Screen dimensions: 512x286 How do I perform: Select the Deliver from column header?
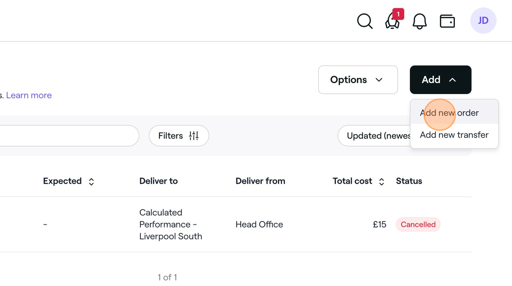pyautogui.click(x=260, y=181)
